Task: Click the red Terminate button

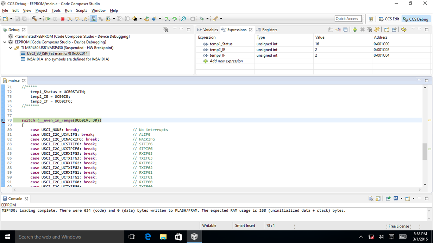Action: coord(63,19)
